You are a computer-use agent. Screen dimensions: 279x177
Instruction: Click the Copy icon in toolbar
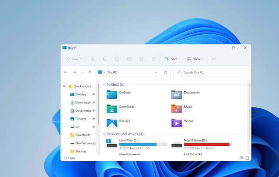[105, 59]
